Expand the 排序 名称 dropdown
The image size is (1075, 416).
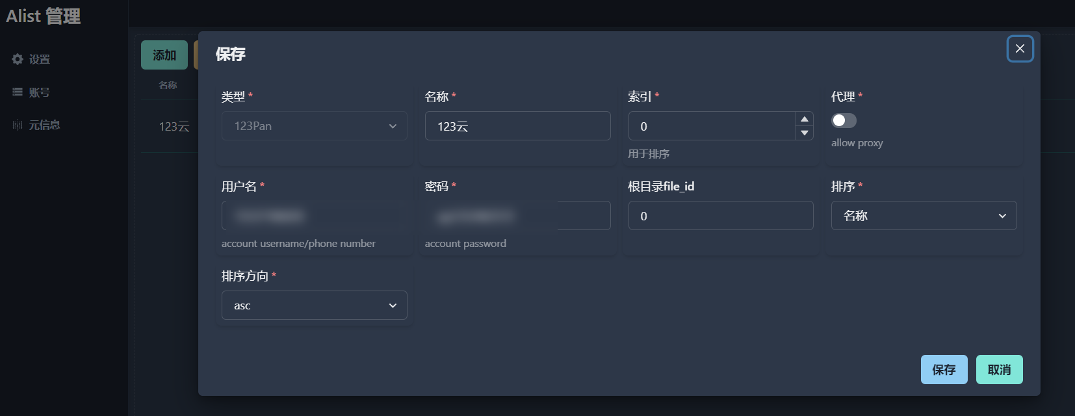[924, 216]
